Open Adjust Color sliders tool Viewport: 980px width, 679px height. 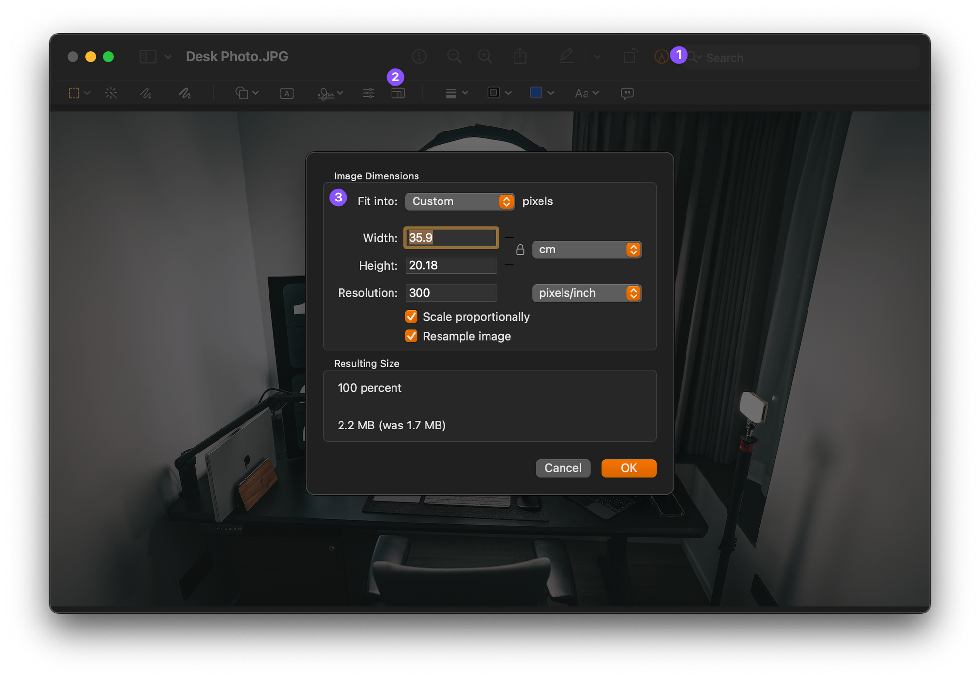coord(368,93)
